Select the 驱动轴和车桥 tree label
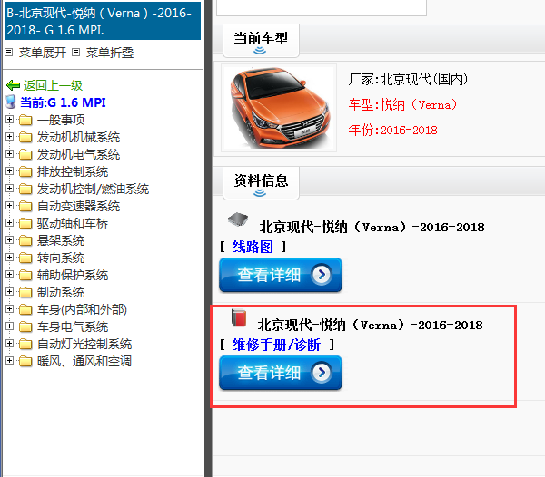545x477 pixels. (x=73, y=223)
